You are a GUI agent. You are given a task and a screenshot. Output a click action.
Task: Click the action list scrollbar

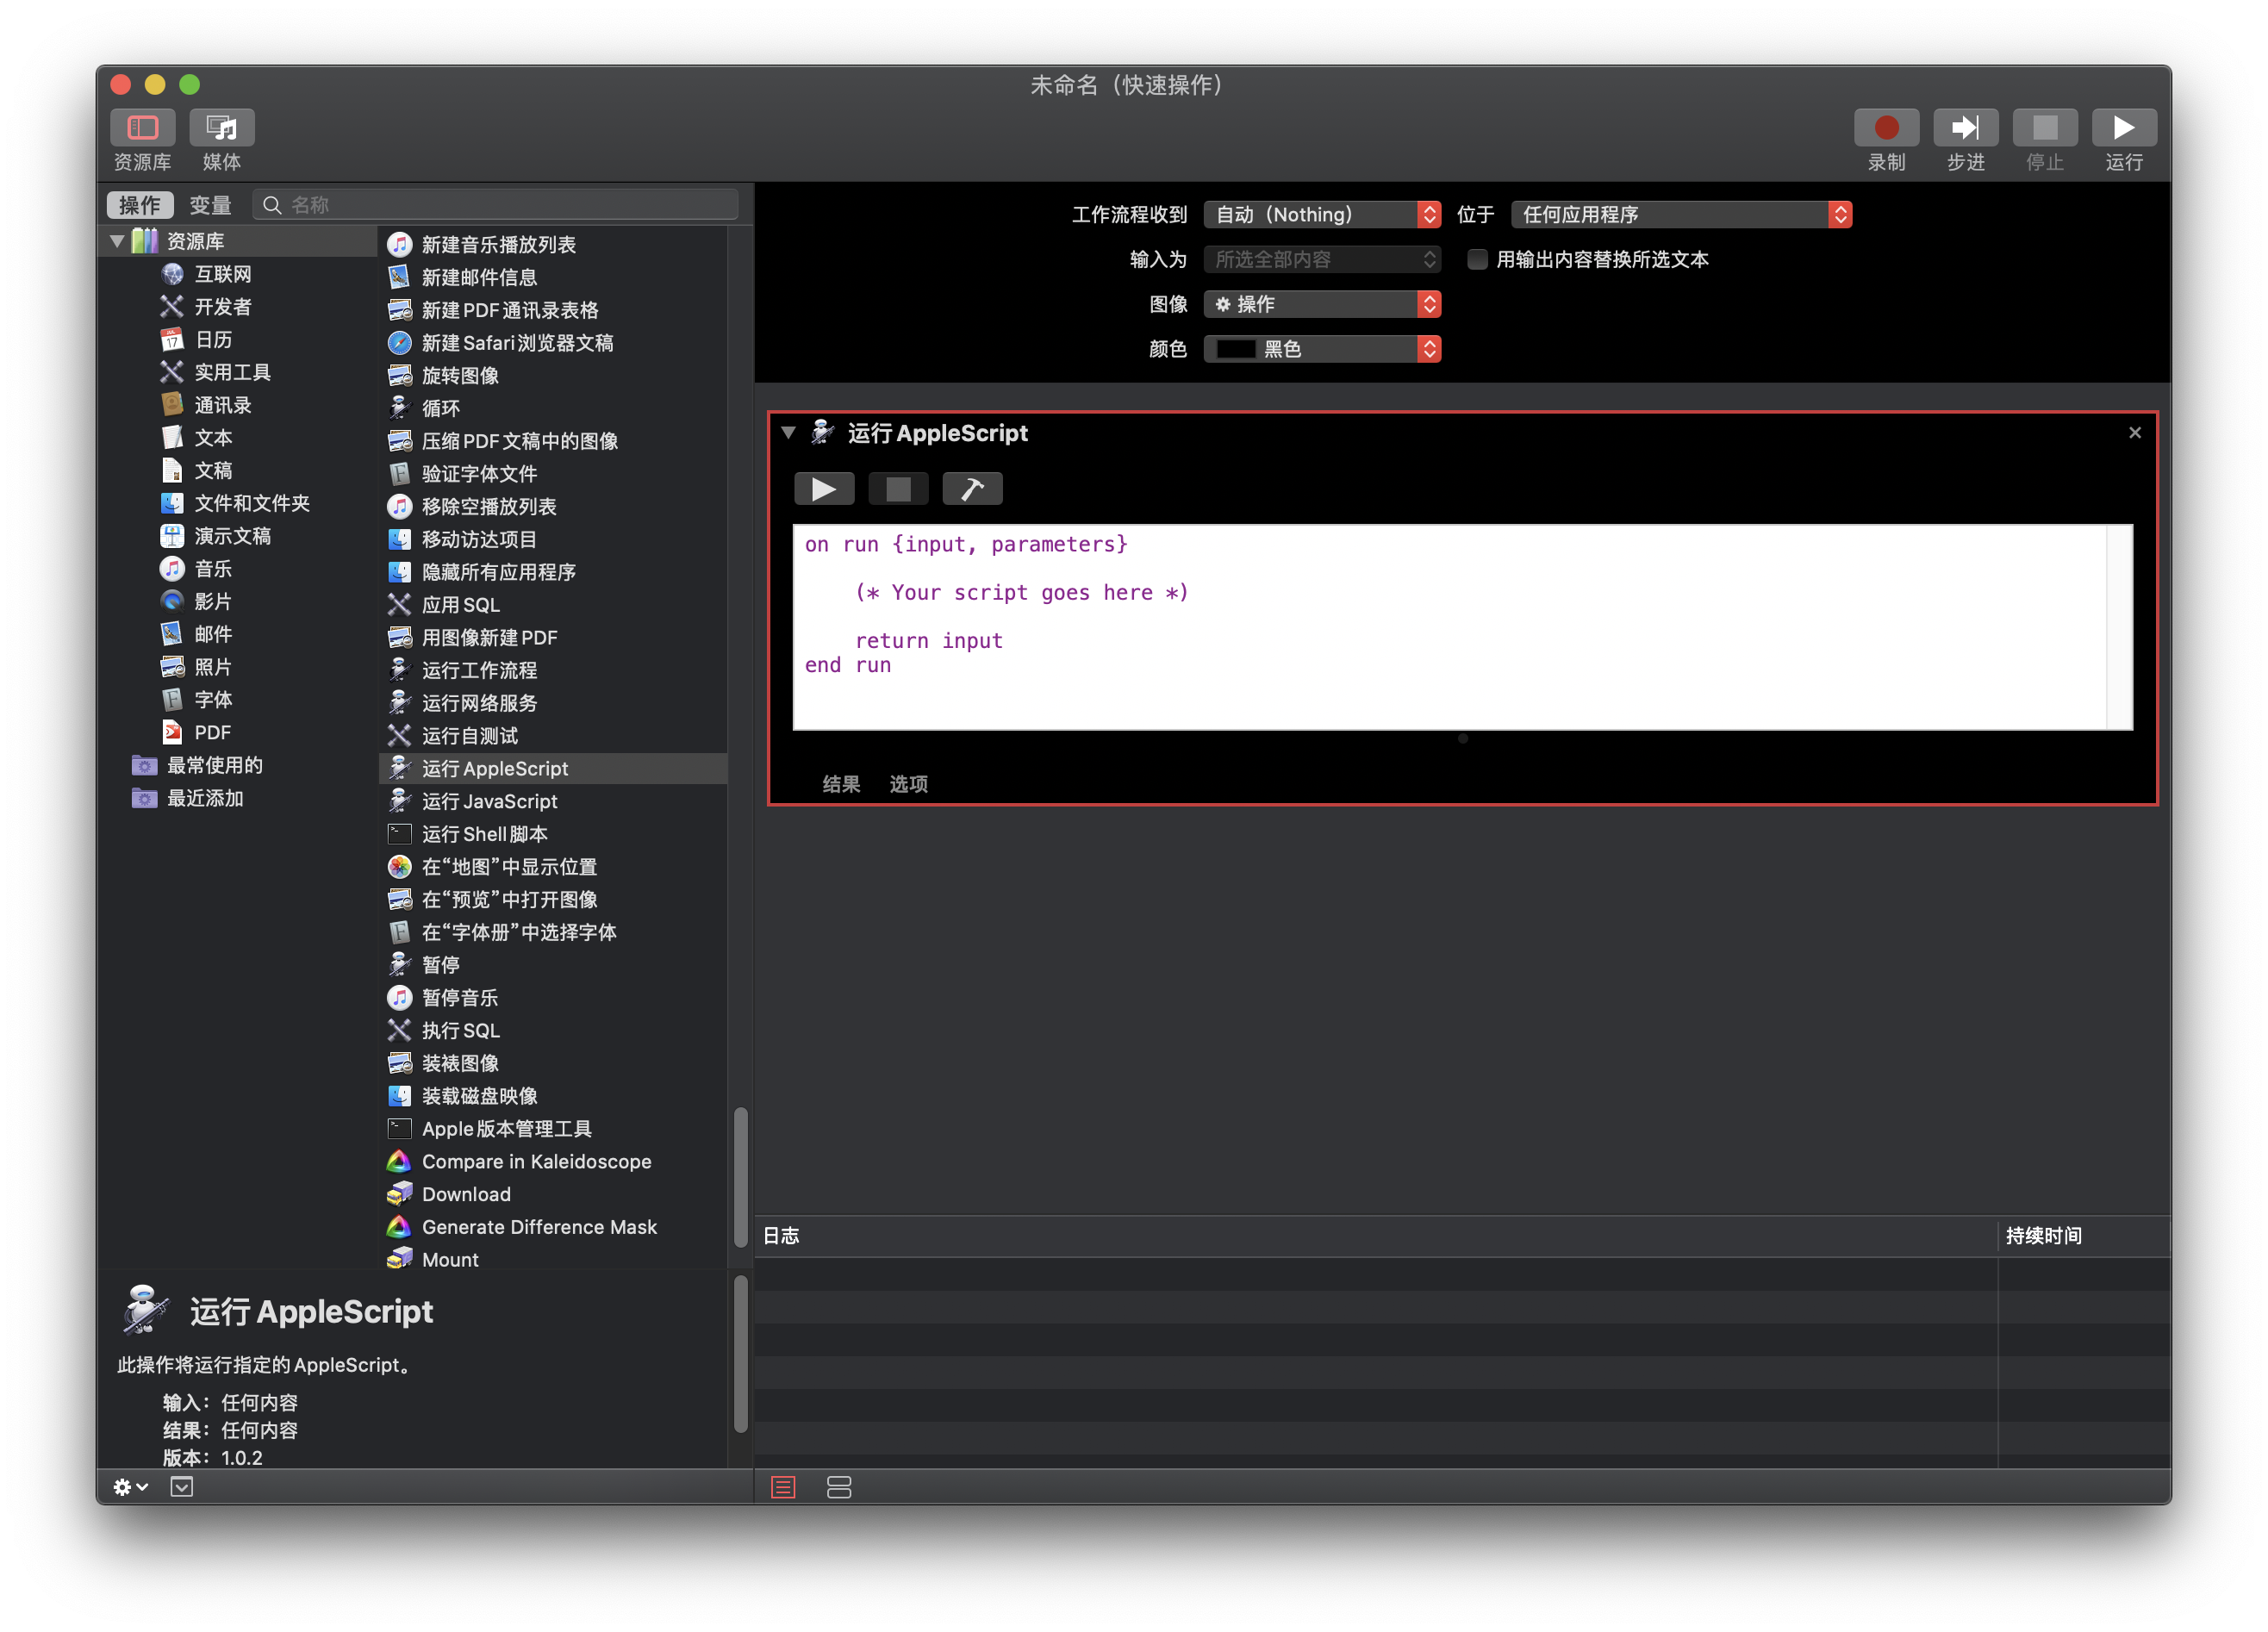(741, 1176)
